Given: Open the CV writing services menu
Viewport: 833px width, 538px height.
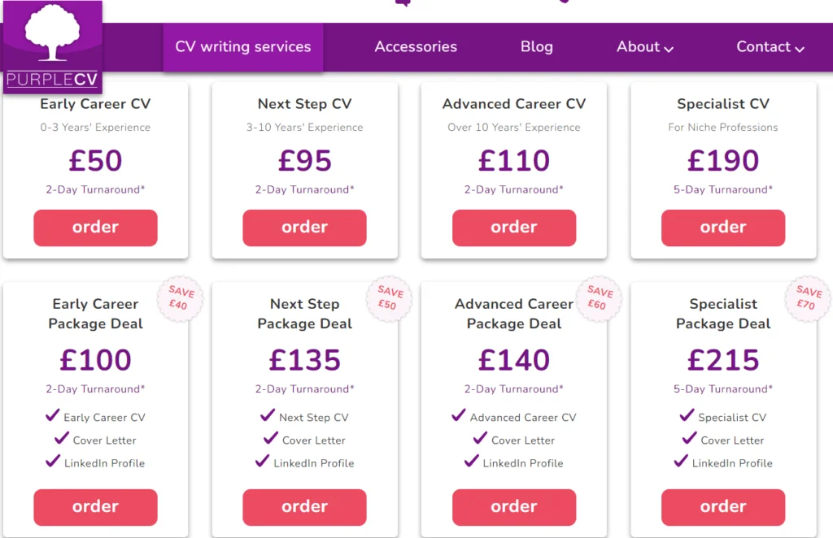Looking at the screenshot, I should (x=242, y=46).
